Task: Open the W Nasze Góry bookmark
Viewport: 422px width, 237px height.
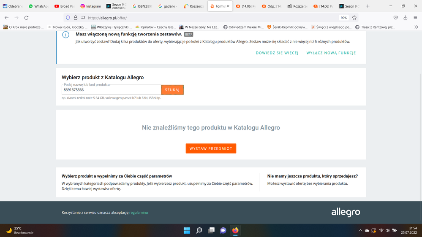Action: [199, 27]
